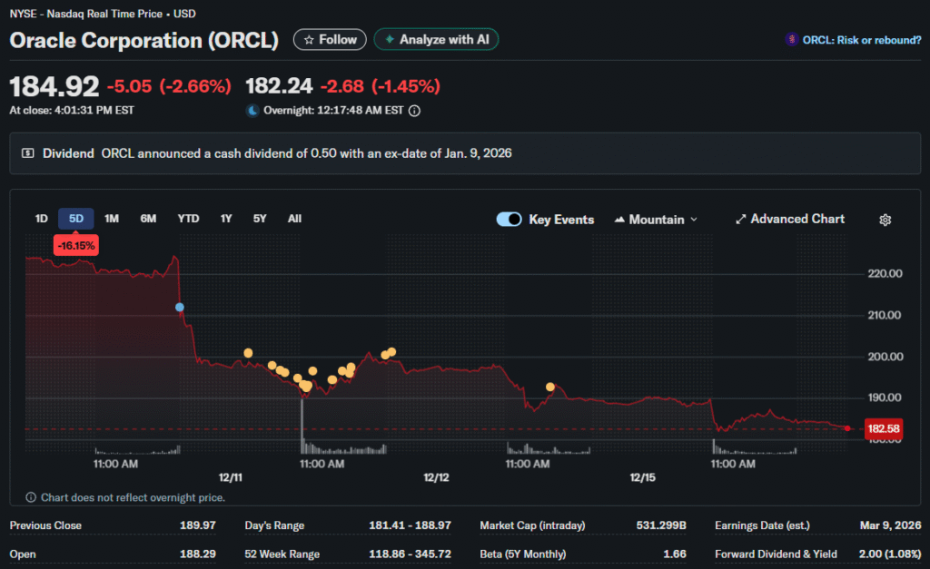Switch to the 1M time range
Screen dimensions: 930x569
click(112, 219)
